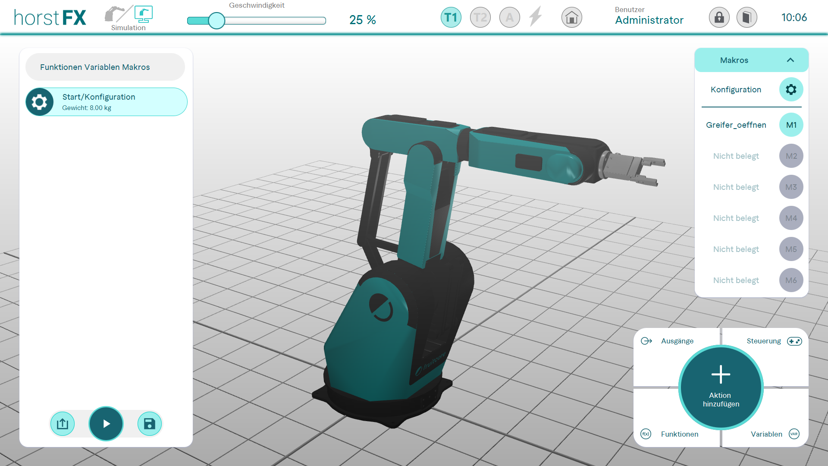Save the program with the disk icon

pos(149,424)
